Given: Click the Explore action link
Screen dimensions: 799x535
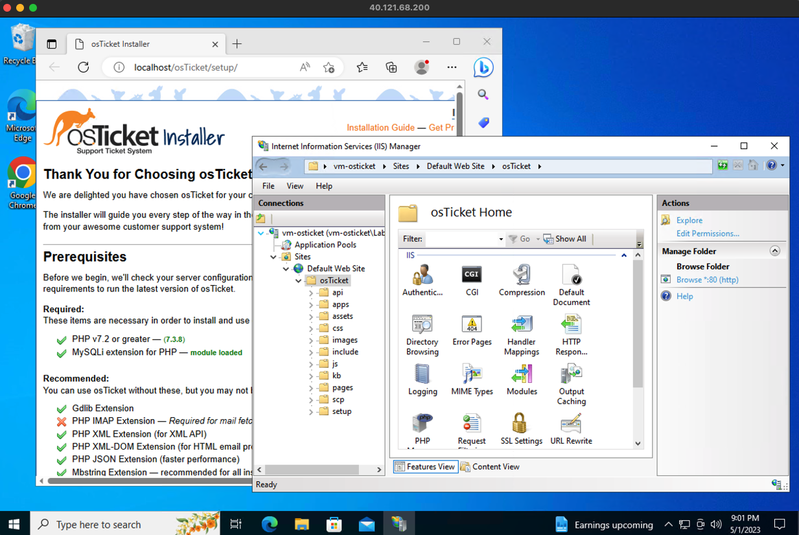Looking at the screenshot, I should click(689, 220).
